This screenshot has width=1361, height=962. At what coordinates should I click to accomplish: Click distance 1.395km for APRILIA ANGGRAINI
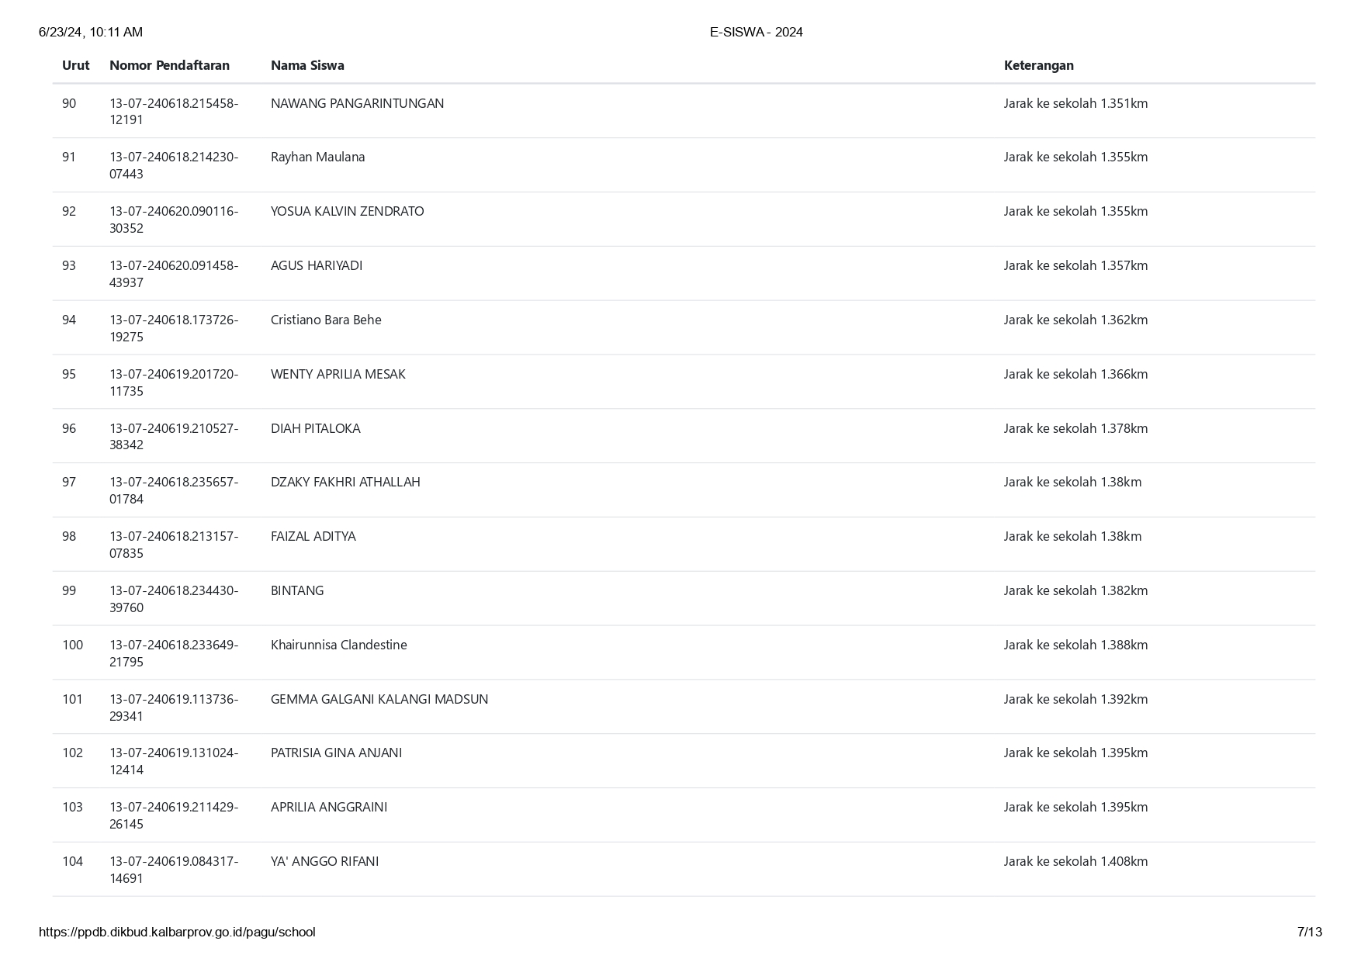pyautogui.click(x=1075, y=807)
